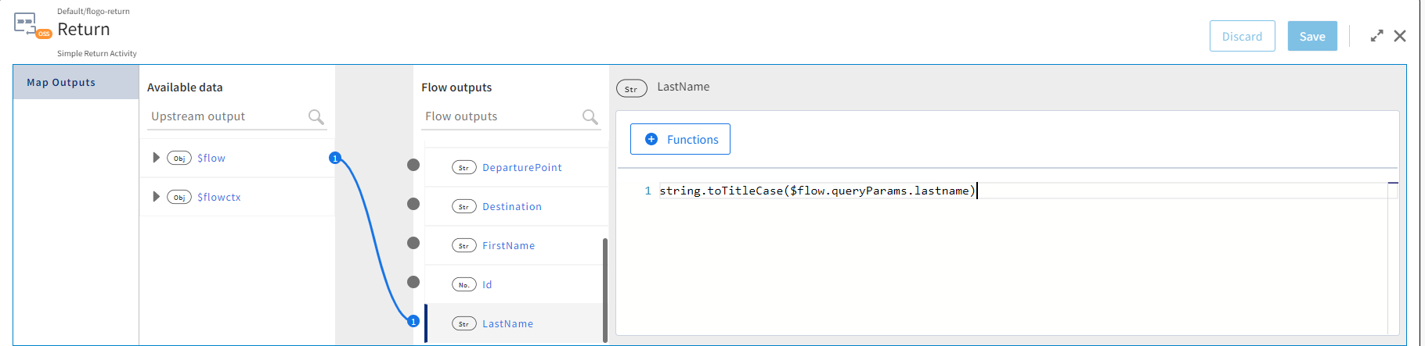
Task: Click the mapping dot next to Id
Action: (413, 282)
